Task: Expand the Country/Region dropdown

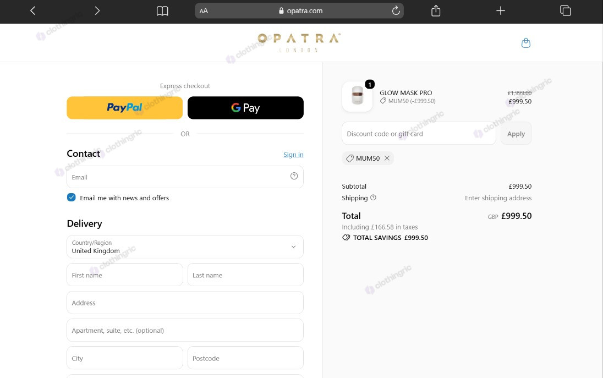Action: (x=185, y=247)
